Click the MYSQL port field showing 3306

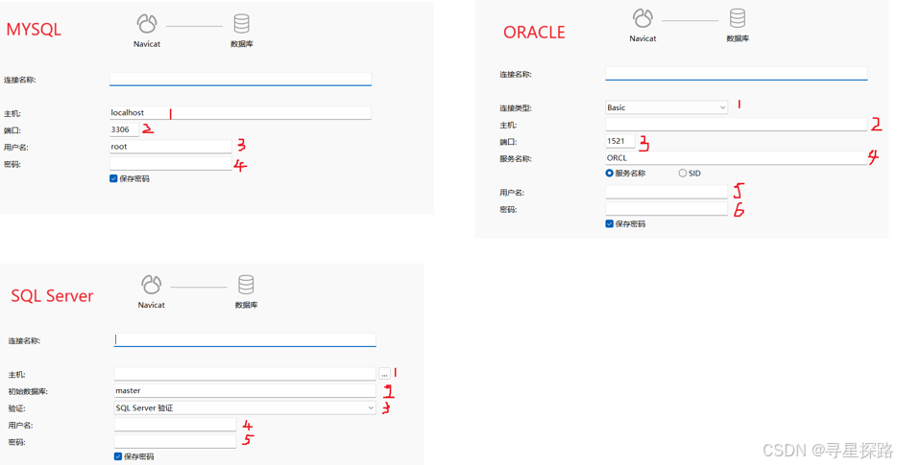point(124,129)
